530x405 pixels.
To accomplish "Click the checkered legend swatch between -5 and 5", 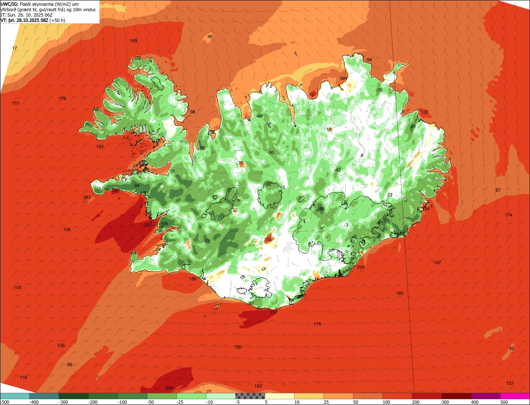I will coord(250,396).
